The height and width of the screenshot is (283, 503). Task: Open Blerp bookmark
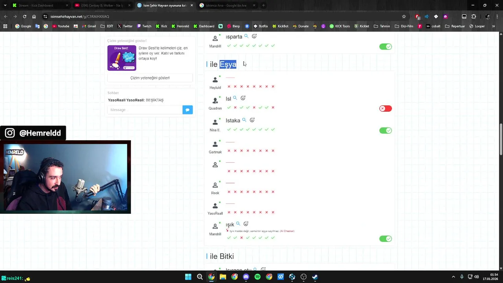point(233,26)
